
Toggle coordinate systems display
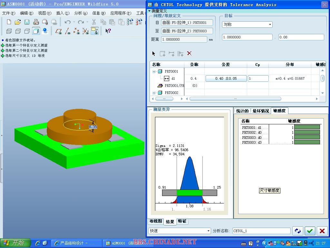click(85, 31)
